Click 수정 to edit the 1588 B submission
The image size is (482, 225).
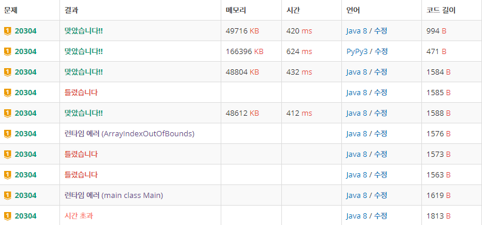(380, 113)
